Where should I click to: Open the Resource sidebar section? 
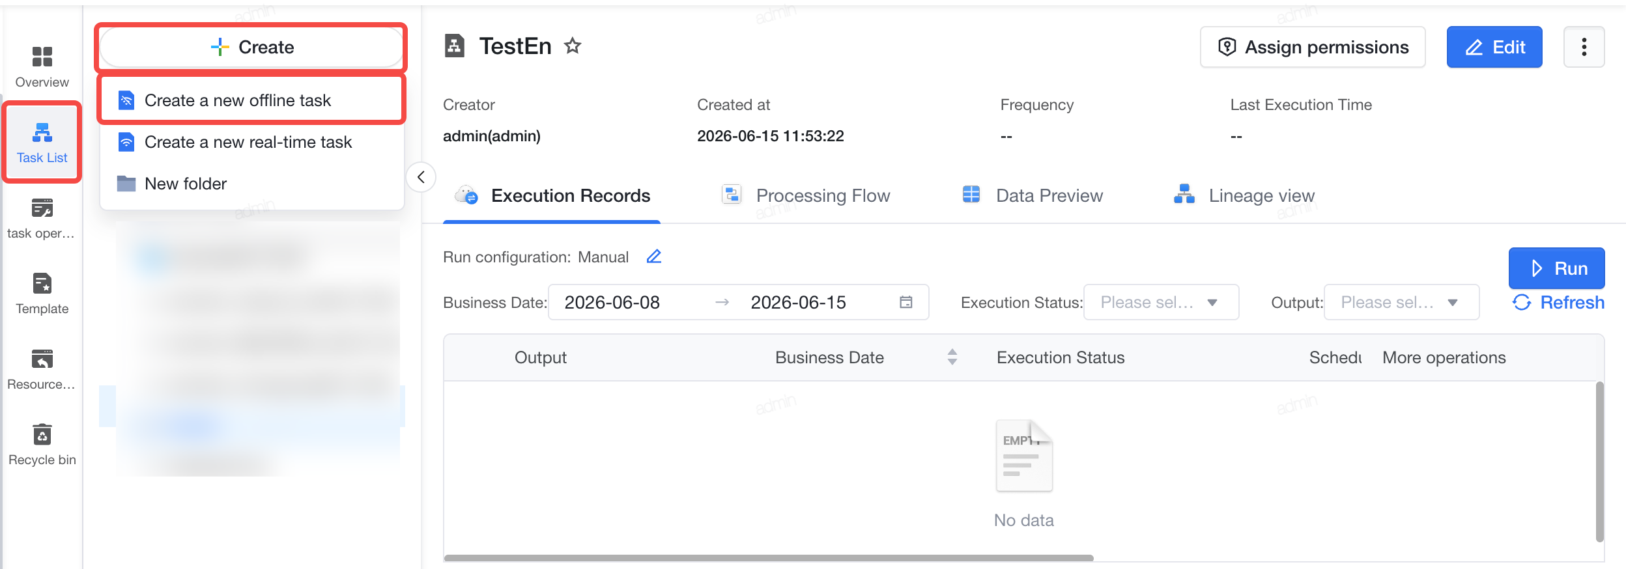[x=42, y=368]
